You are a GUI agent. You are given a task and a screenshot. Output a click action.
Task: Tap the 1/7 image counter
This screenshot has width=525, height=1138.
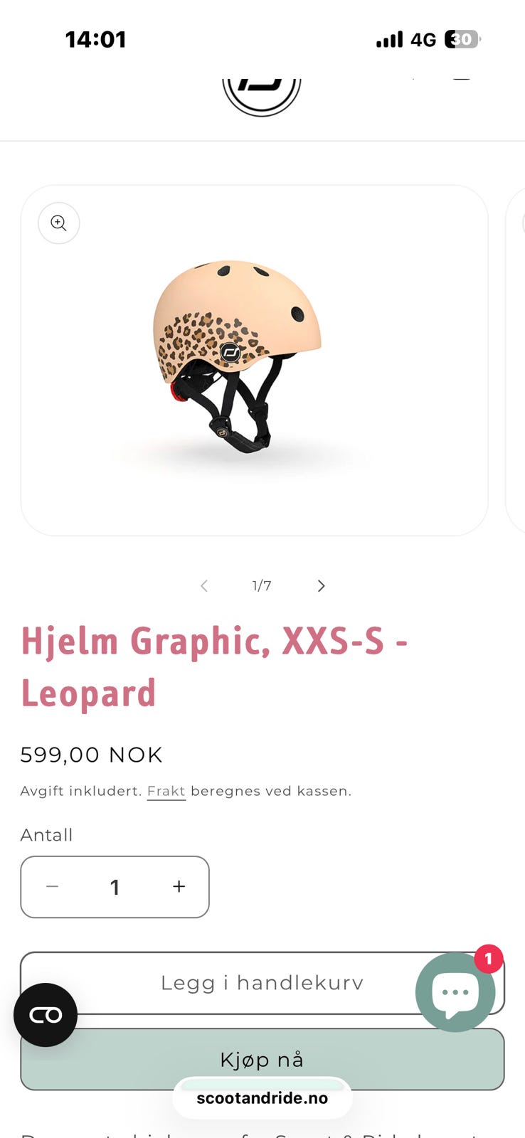262,586
